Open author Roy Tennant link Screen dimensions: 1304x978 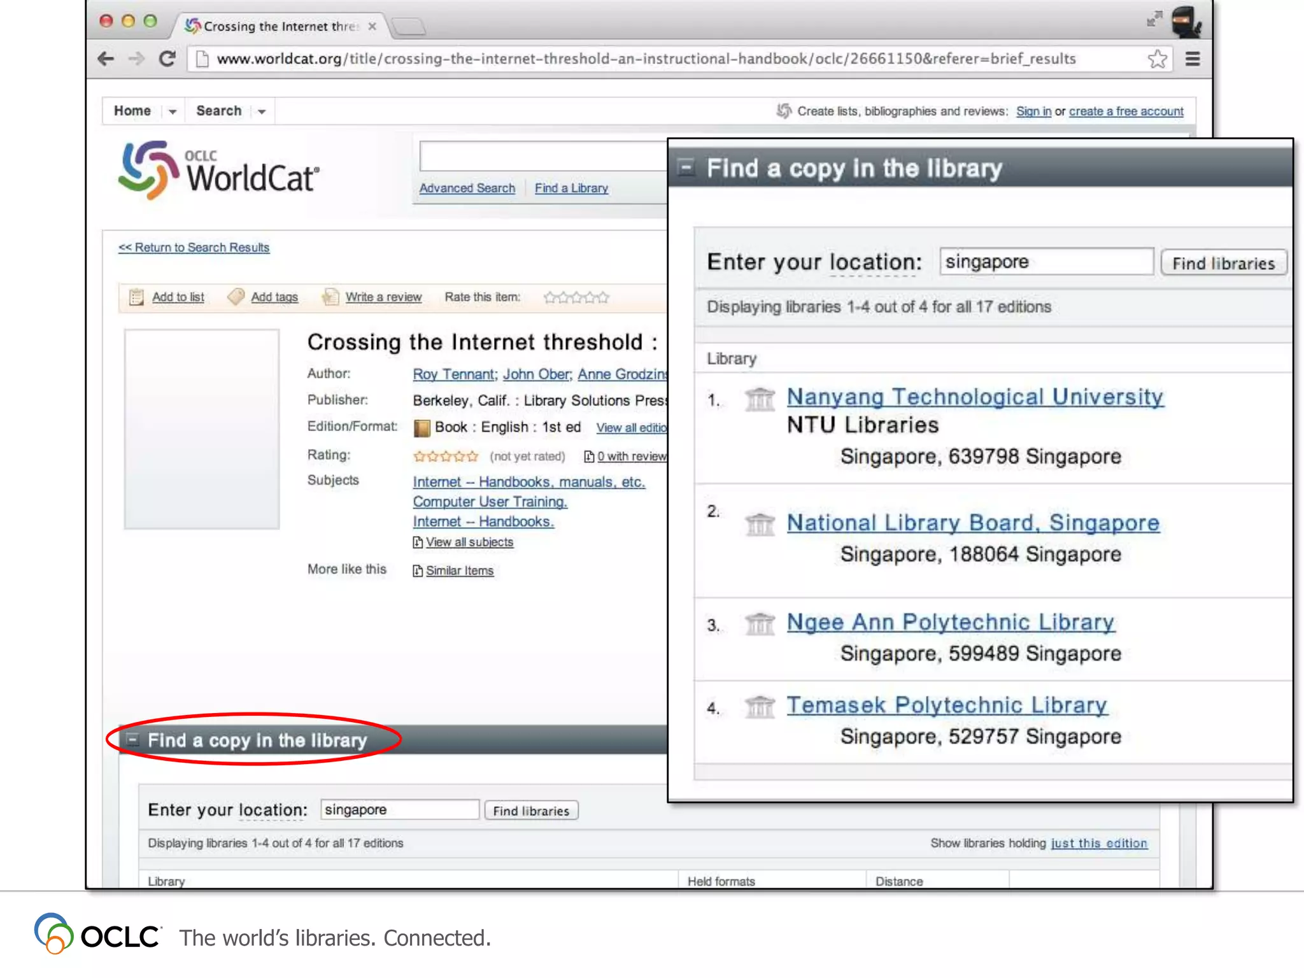click(x=453, y=374)
